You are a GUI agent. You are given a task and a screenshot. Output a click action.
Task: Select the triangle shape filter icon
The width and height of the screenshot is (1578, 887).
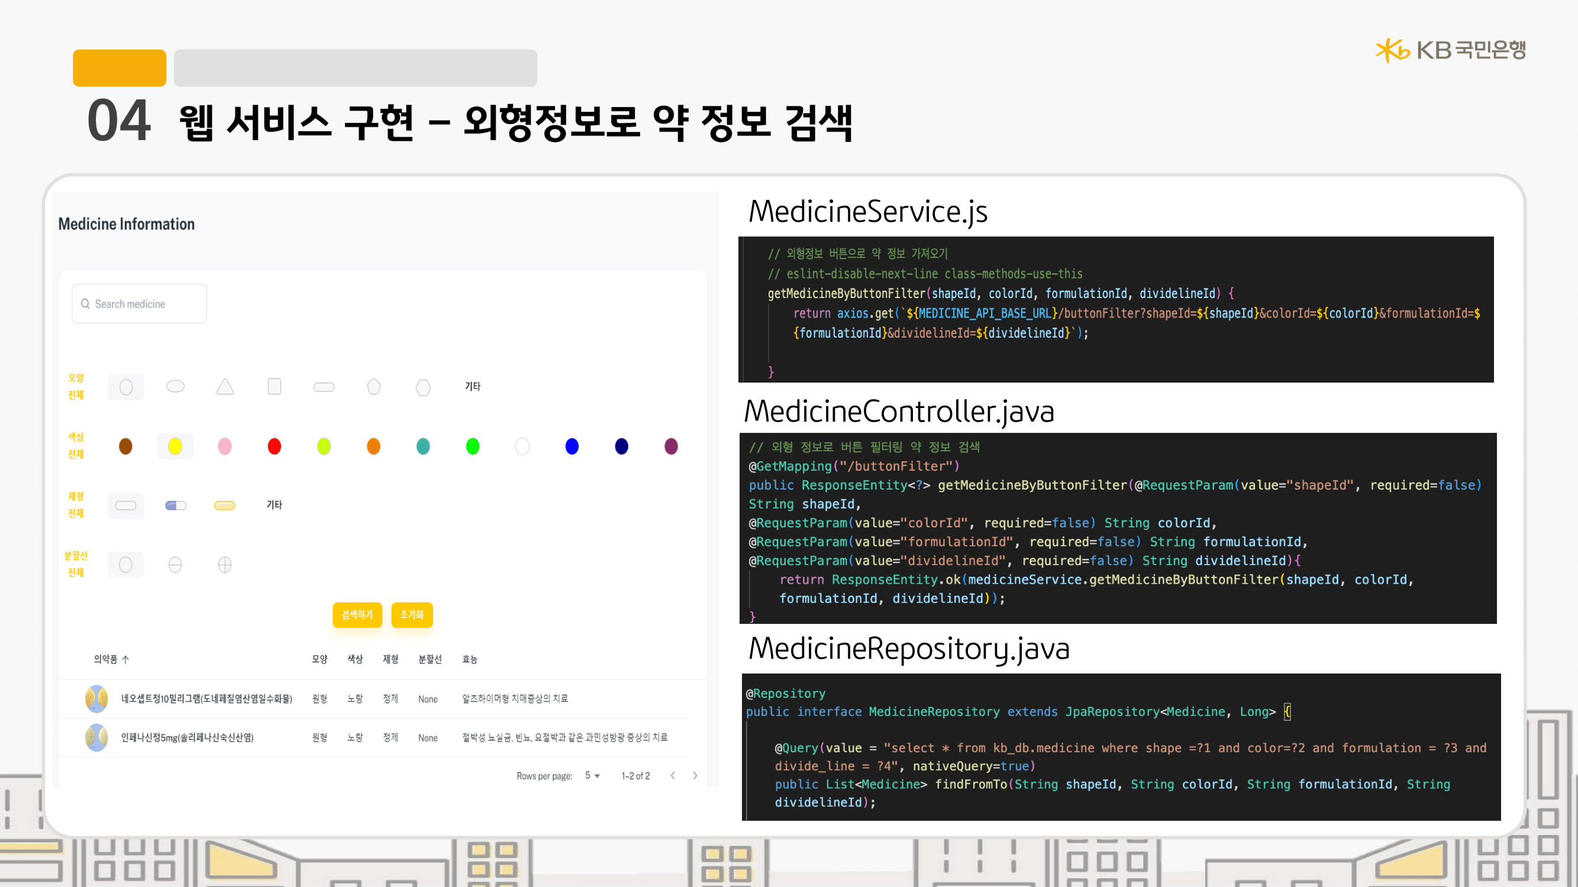(x=225, y=387)
